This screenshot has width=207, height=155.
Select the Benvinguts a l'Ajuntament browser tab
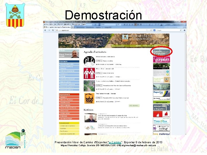pos(57,27)
